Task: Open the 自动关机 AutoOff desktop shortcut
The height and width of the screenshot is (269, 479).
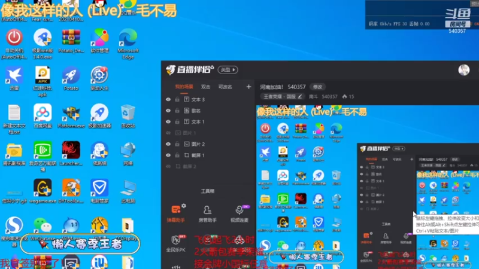Action: (x=14, y=43)
